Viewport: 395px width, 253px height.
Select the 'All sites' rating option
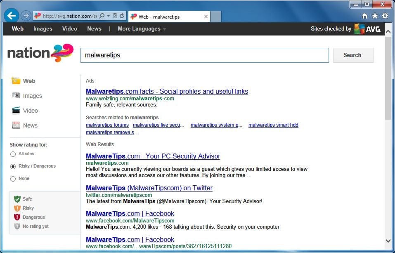click(x=13, y=154)
